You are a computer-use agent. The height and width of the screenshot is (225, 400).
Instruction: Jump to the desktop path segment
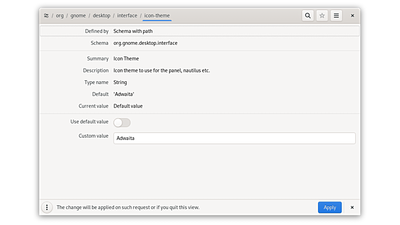pos(102,16)
